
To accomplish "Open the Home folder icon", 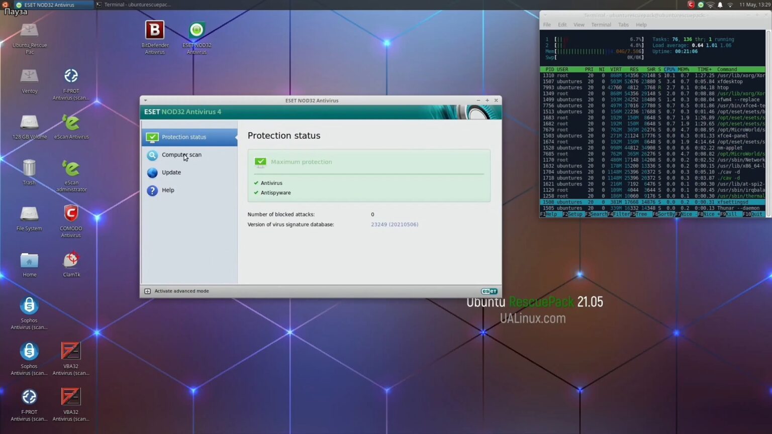I will [29, 260].
